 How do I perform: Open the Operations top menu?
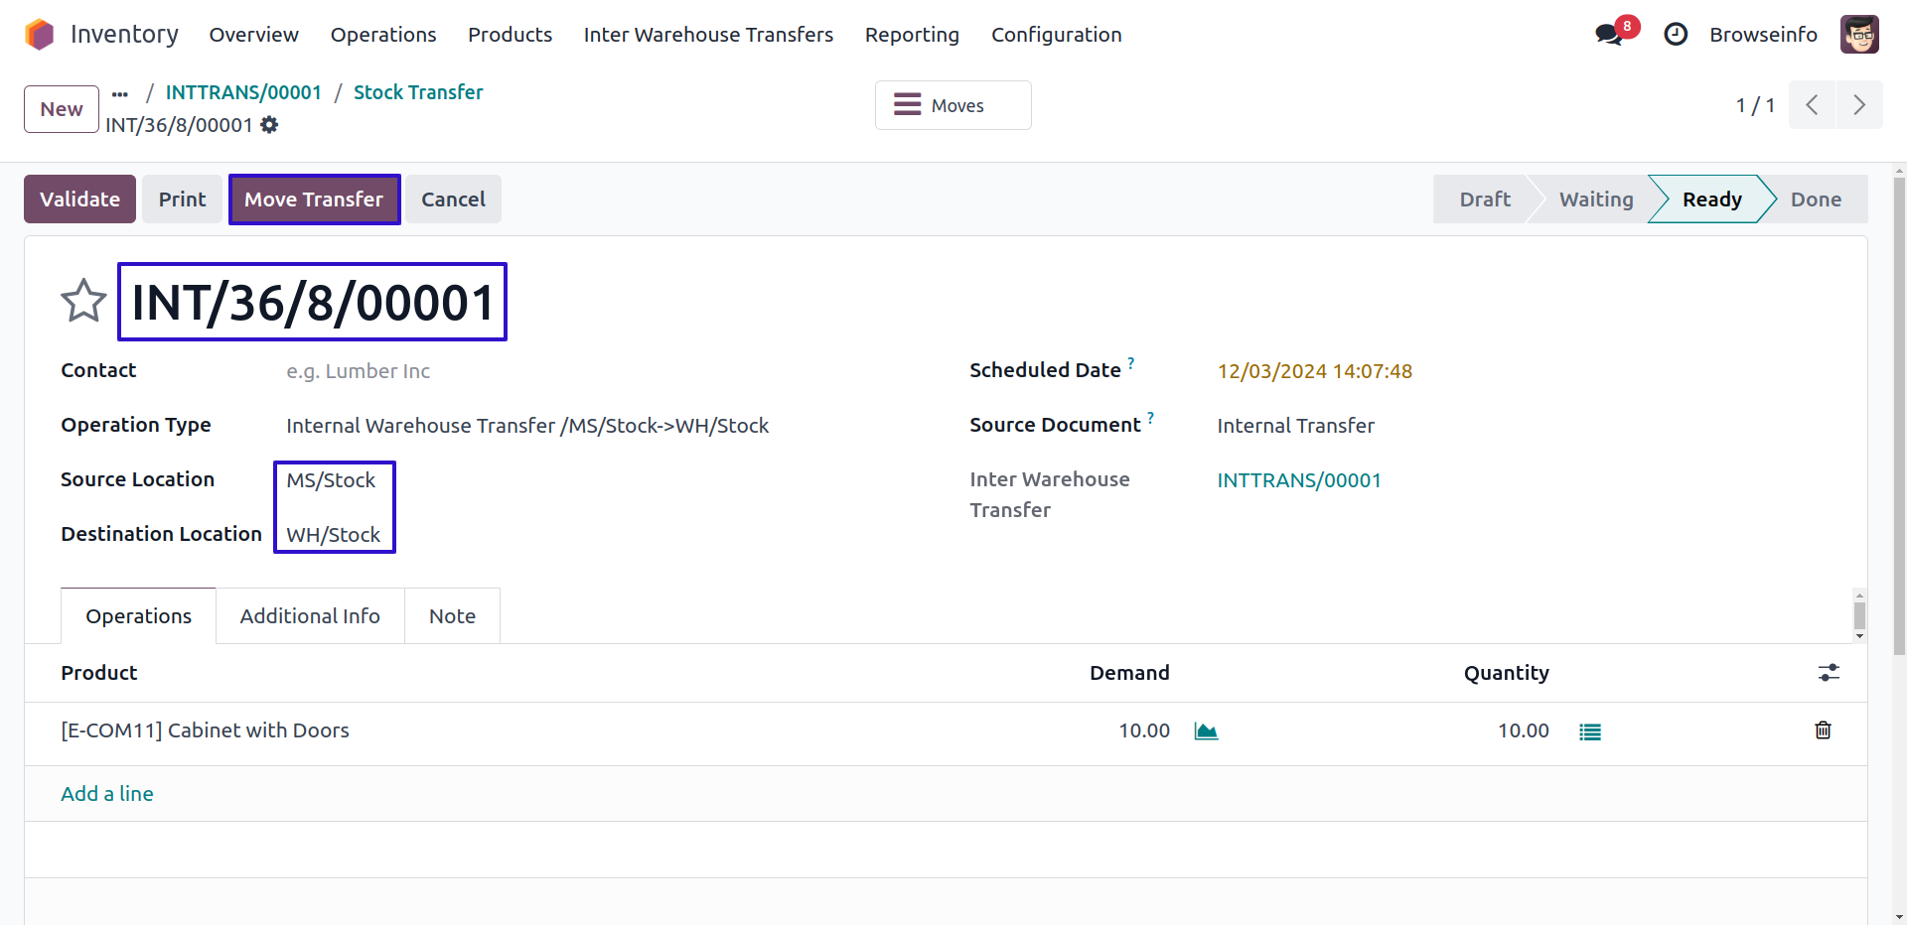click(x=382, y=35)
